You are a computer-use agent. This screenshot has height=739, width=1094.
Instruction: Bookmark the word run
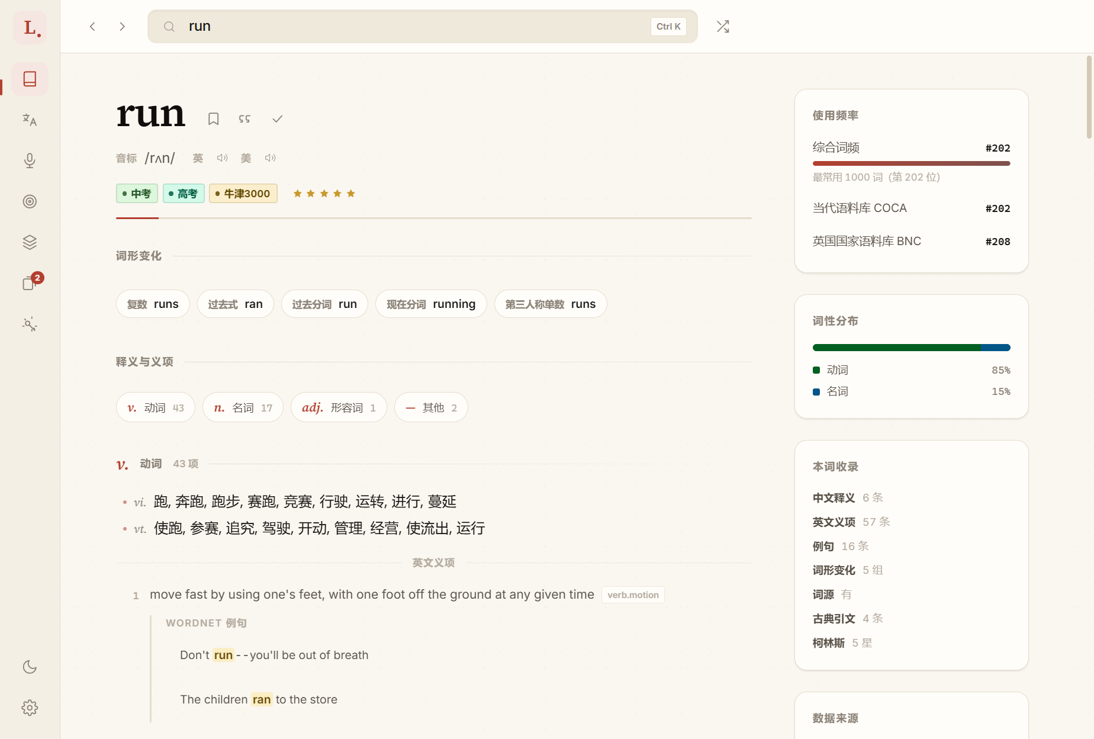click(x=214, y=119)
